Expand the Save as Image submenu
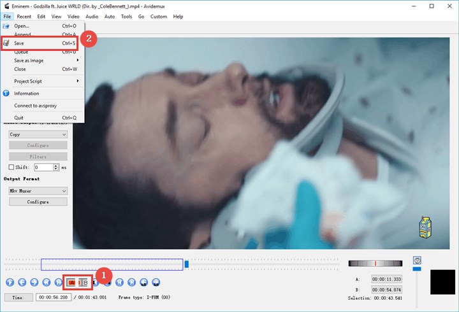Viewport: 459px width, 312px height. 43,60
